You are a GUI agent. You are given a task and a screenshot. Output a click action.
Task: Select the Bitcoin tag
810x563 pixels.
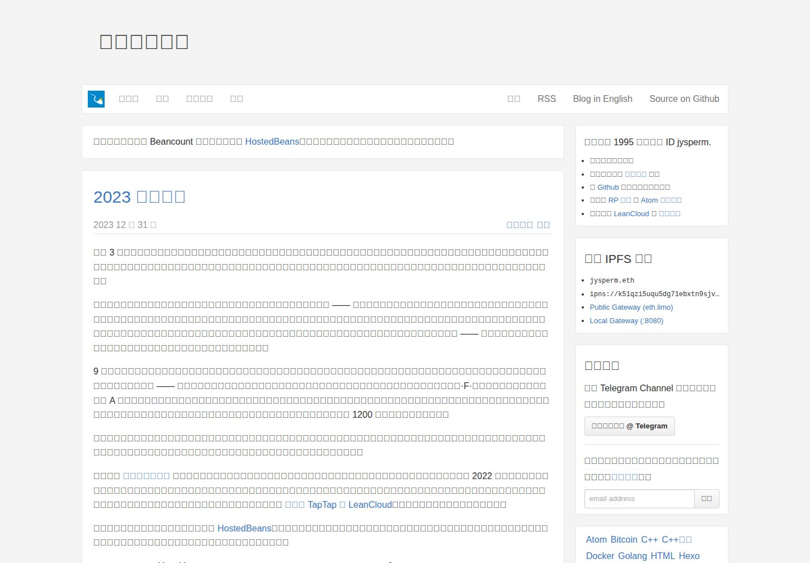click(624, 540)
